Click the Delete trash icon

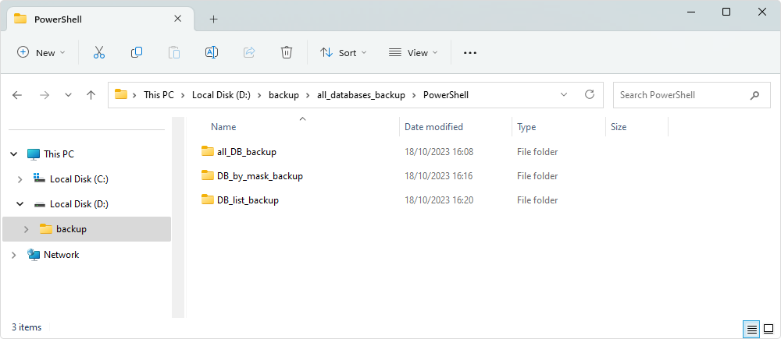(287, 52)
